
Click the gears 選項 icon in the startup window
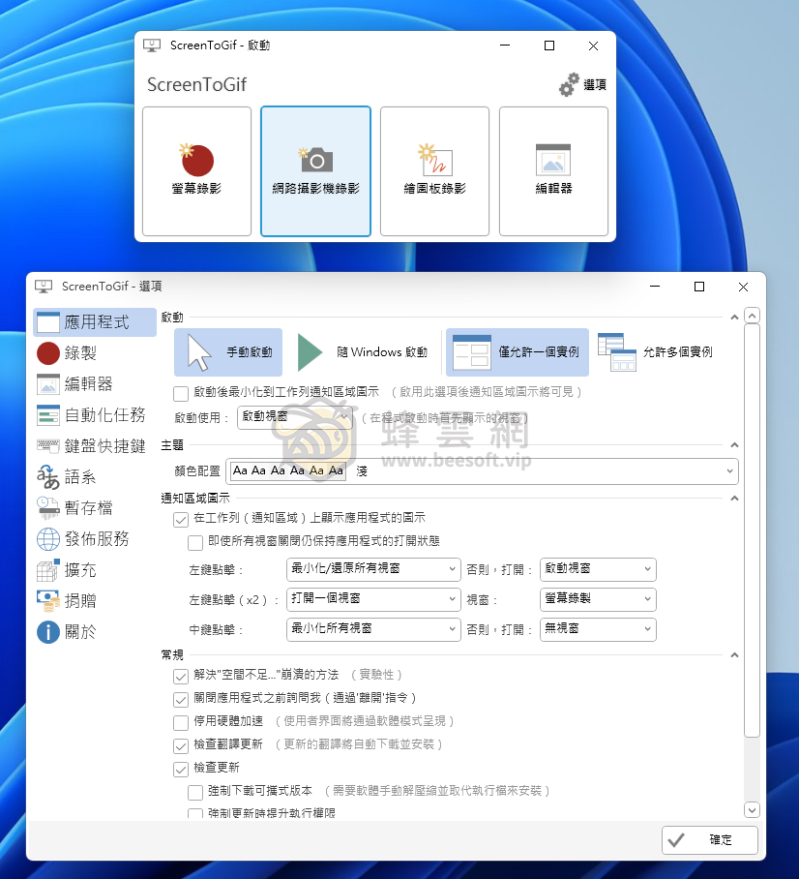[569, 84]
